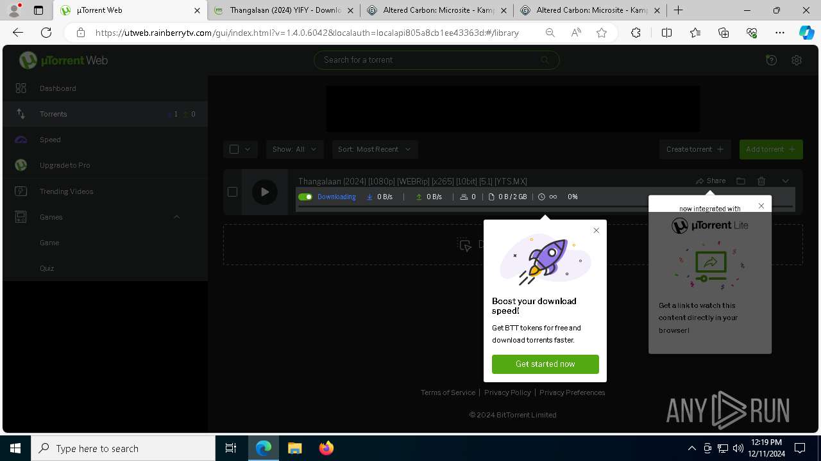This screenshot has width=821, height=461.
Task: Check the Thangalaan torrent checkbox
Action: tap(232, 191)
